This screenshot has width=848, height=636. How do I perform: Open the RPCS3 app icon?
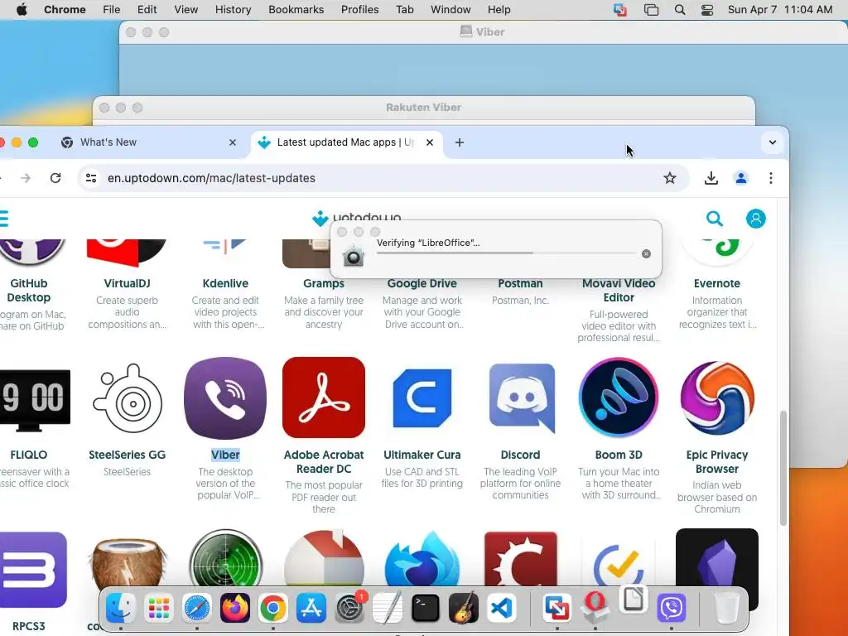(31, 570)
